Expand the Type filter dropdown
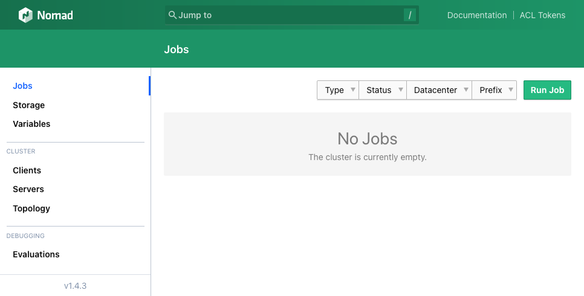 point(337,90)
